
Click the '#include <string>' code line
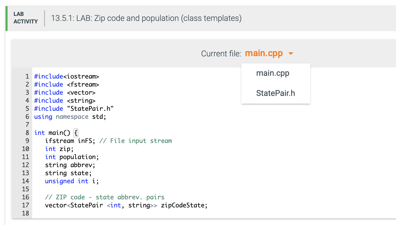(x=65, y=100)
